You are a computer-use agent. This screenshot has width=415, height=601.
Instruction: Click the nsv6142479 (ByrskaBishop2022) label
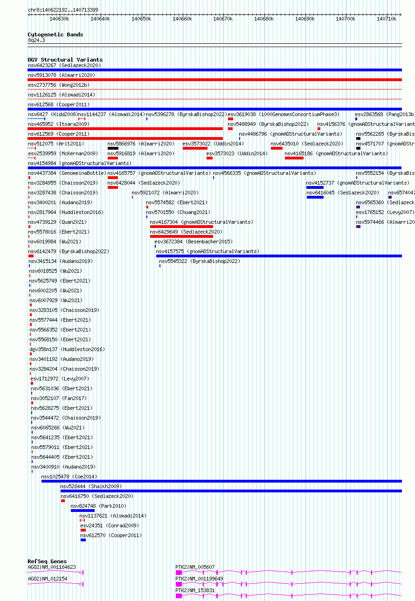[69, 251]
